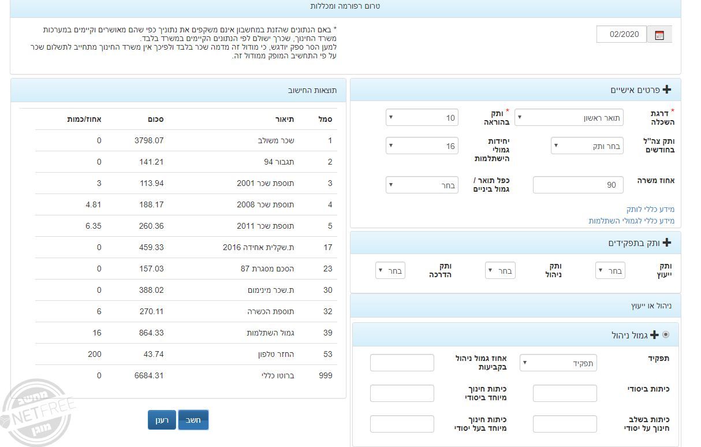Viewport: 701px width, 447px height.
Task: Click the total amount 6684.31
Action: tap(149, 375)
